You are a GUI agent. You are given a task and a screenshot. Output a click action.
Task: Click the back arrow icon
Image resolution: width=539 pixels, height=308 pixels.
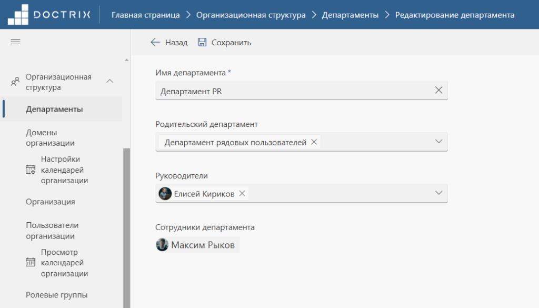click(x=155, y=42)
